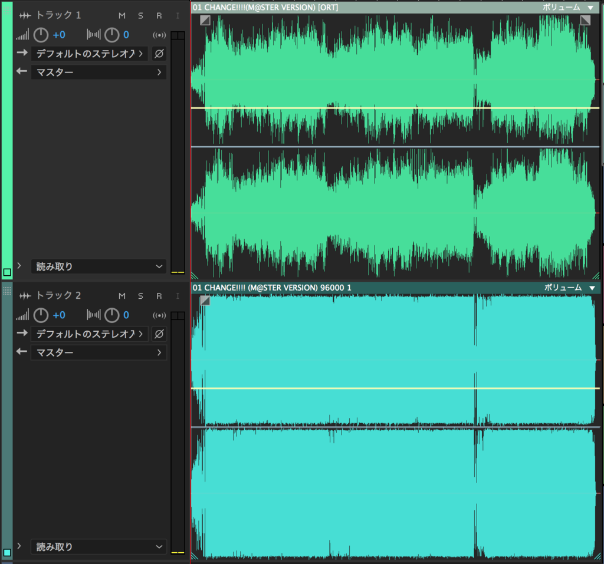The image size is (604, 564).
Task: Mute Track 2 with the M button
Action: click(122, 296)
